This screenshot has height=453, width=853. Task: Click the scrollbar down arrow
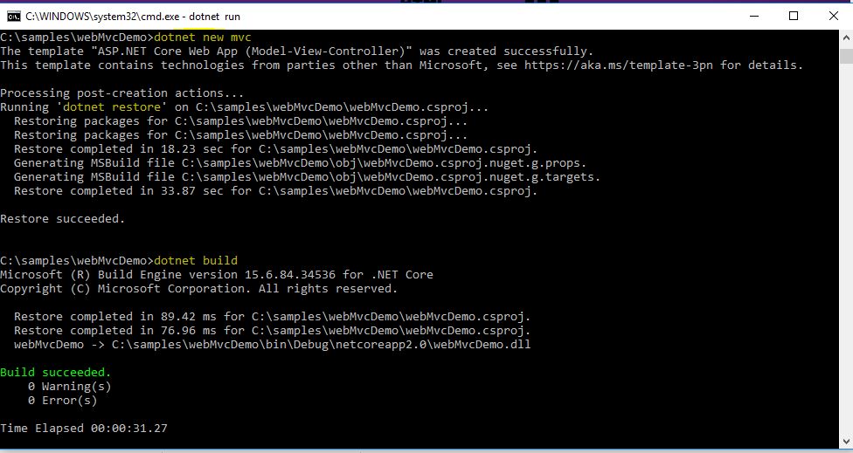pyautogui.click(x=846, y=441)
